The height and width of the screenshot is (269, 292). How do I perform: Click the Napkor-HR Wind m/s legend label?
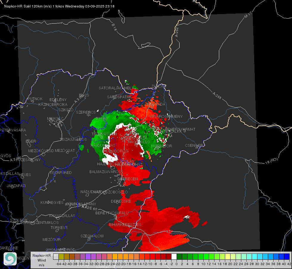(41, 260)
